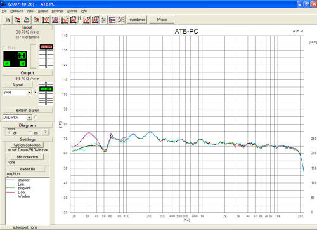Open the File menu
The width and height of the screenshot is (317, 230).
[4, 11]
